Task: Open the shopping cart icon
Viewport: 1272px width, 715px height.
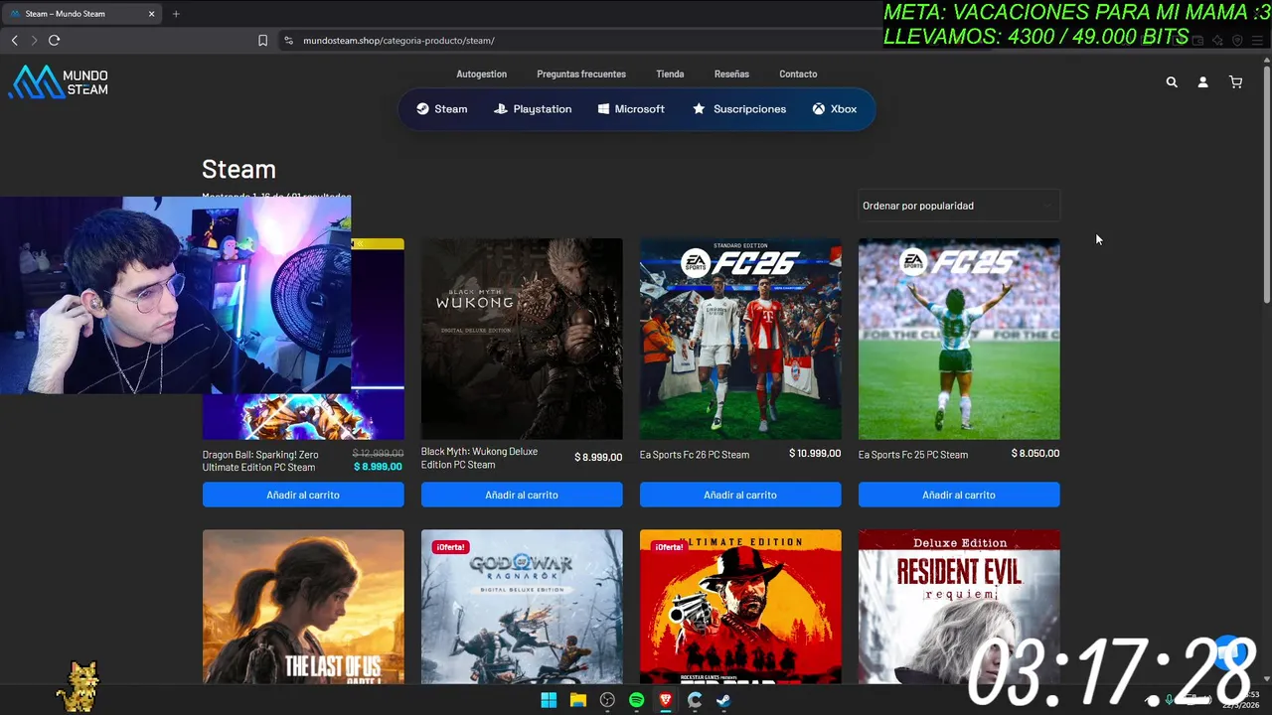Action: 1235,82
